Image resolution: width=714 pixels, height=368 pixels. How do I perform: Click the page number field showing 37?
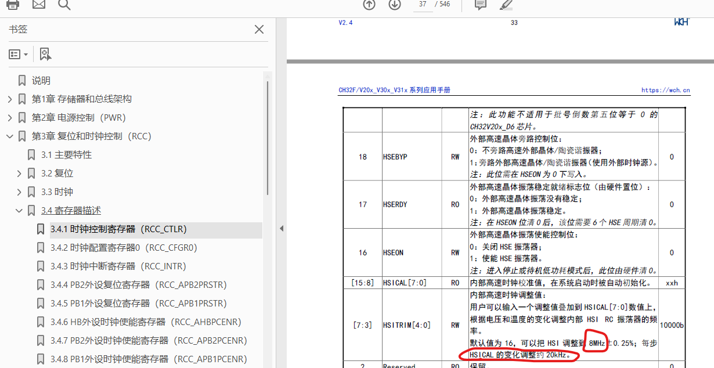[x=423, y=4]
